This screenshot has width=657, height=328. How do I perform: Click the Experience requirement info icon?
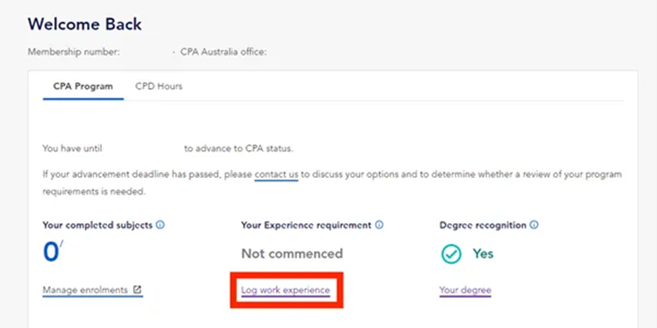tap(379, 225)
